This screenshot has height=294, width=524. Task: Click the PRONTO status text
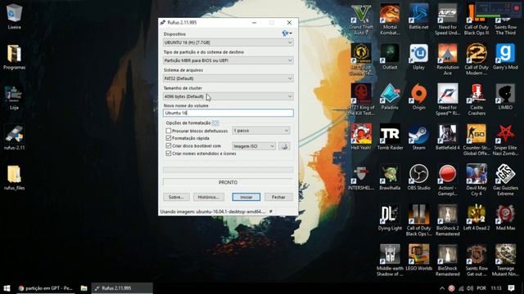click(x=228, y=182)
